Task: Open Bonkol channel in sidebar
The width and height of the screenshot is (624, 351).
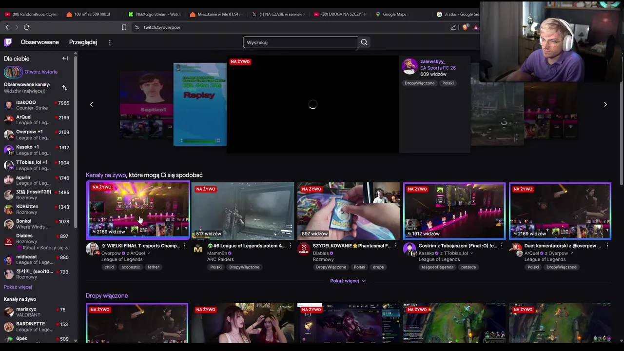Action: (x=38, y=224)
